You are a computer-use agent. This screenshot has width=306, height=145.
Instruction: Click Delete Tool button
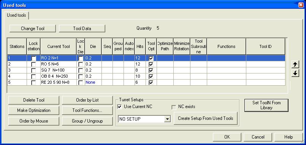(x=34, y=100)
